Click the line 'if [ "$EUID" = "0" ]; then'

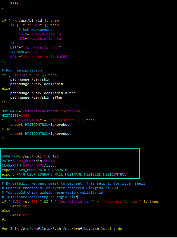coord(29,75)
